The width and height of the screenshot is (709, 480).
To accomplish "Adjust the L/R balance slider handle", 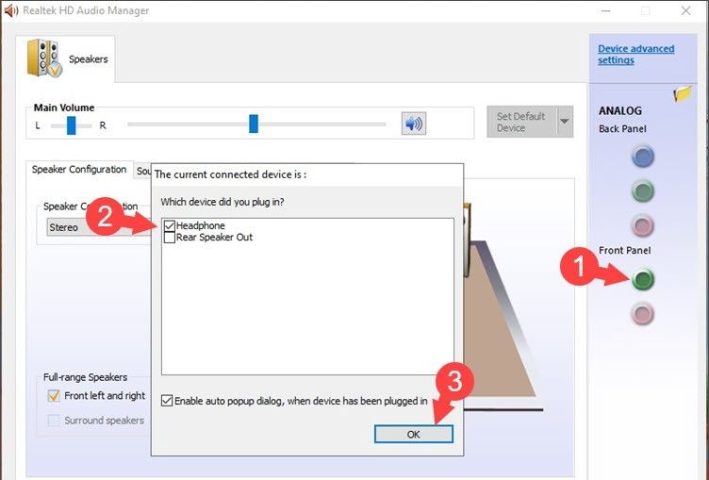I will [x=72, y=125].
